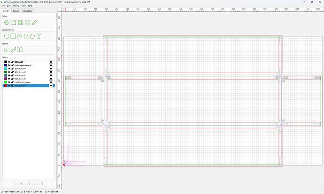Click the add layer plus button

(x=22, y=183)
